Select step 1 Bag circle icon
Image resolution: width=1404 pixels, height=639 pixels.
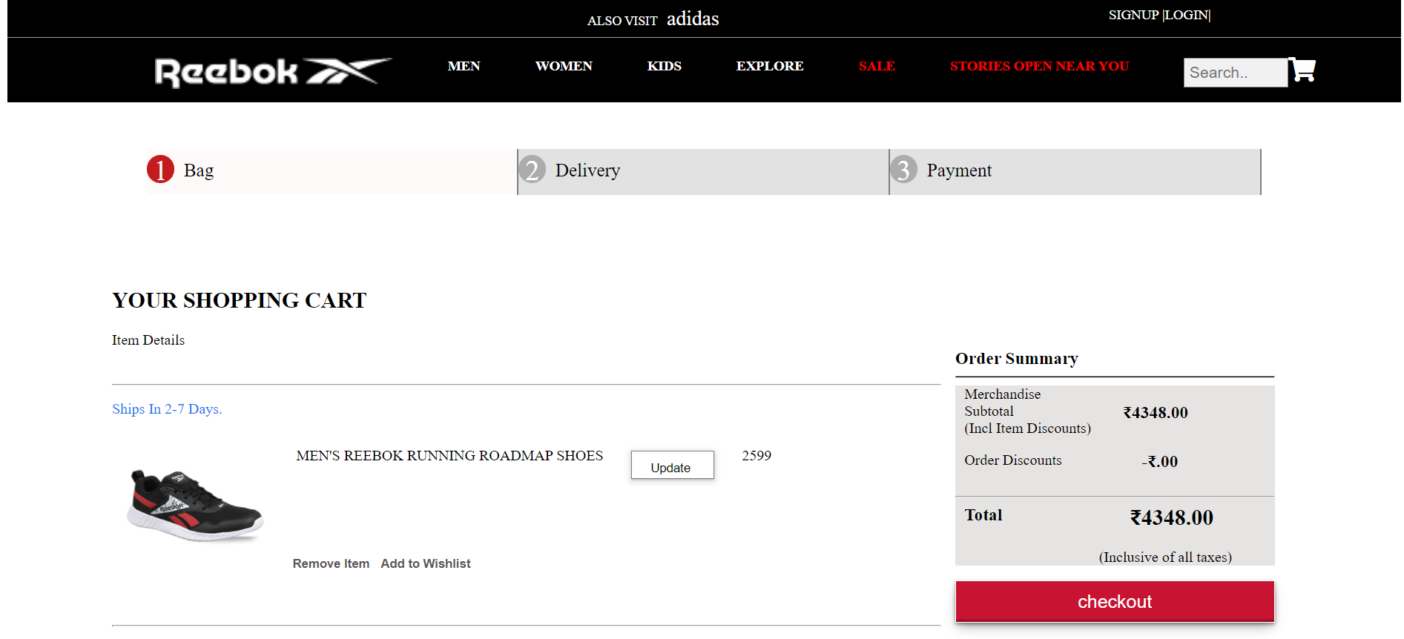160,170
